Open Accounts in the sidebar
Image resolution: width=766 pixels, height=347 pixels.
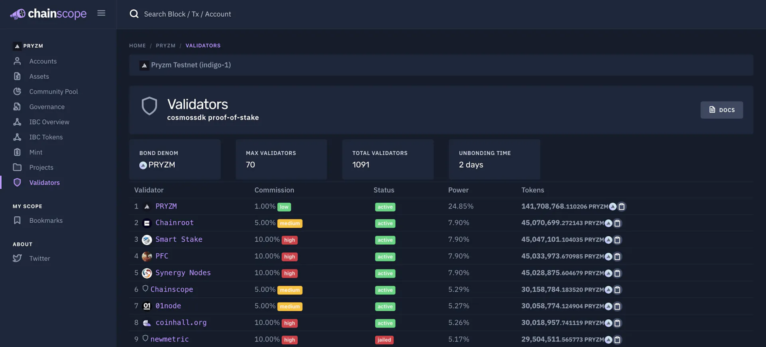pyautogui.click(x=43, y=61)
